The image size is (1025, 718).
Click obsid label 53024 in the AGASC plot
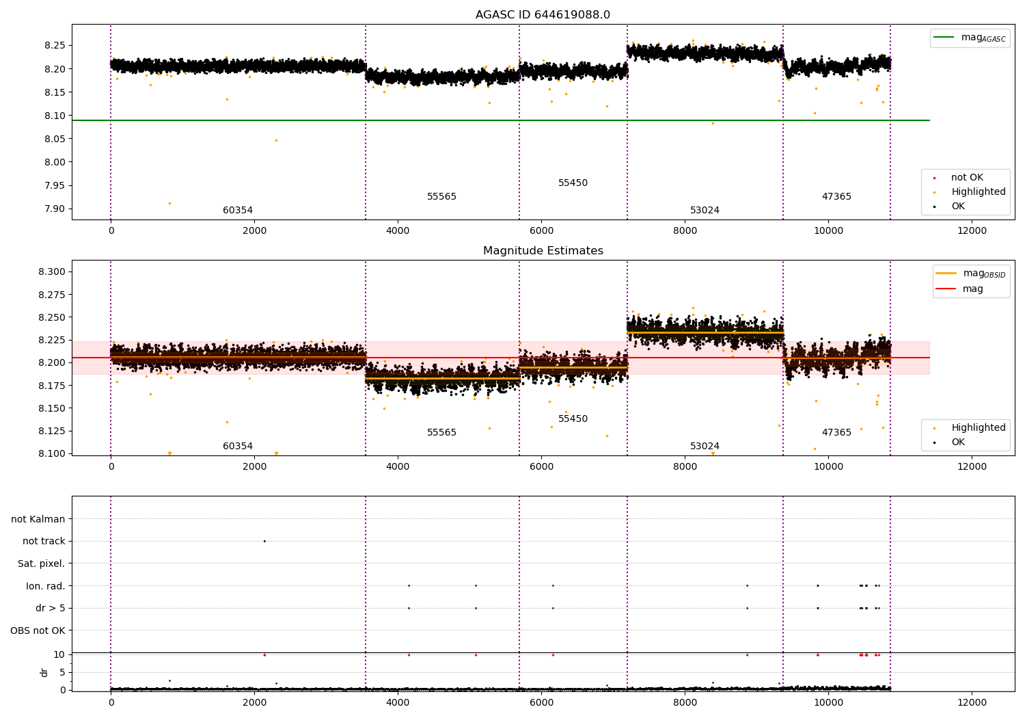coord(705,211)
